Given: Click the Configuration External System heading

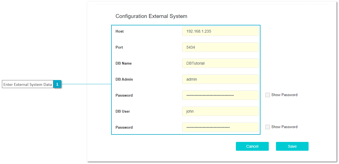Looking at the screenshot, I should 151,16.
